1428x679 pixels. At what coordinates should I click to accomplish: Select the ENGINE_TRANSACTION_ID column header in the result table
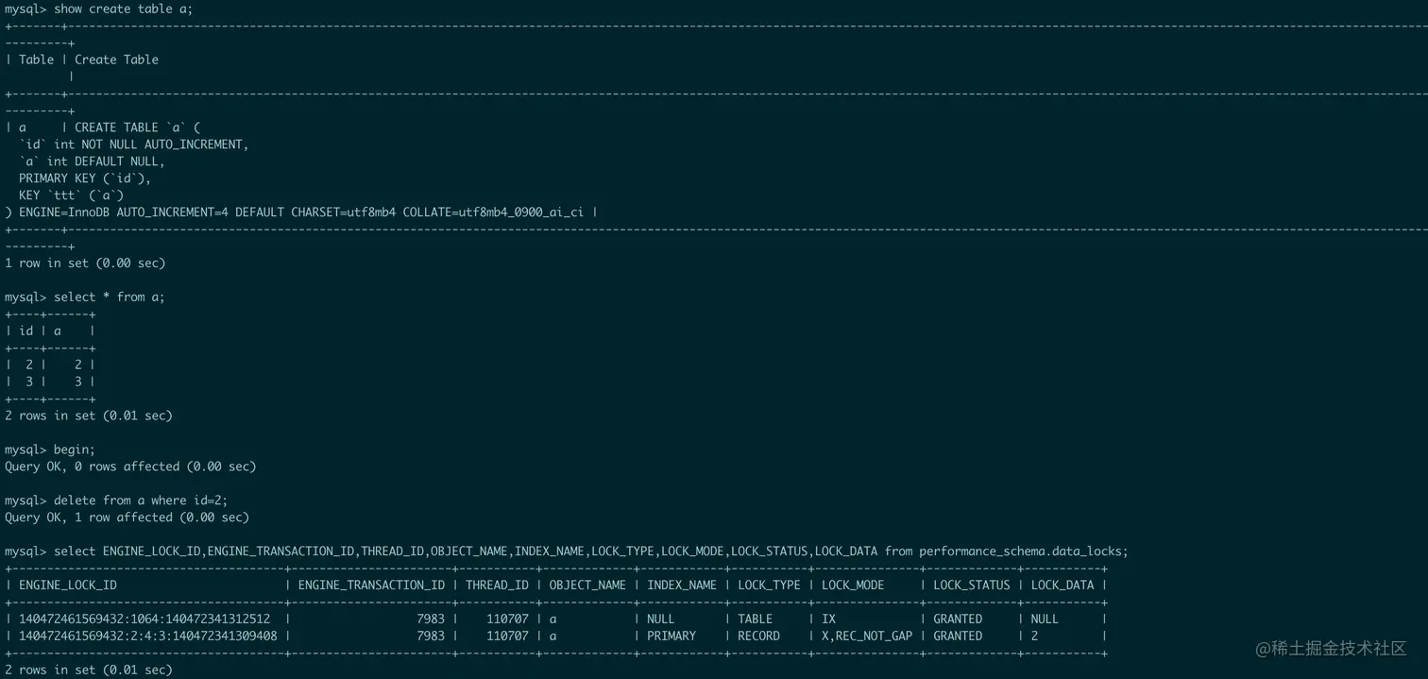coord(371,586)
